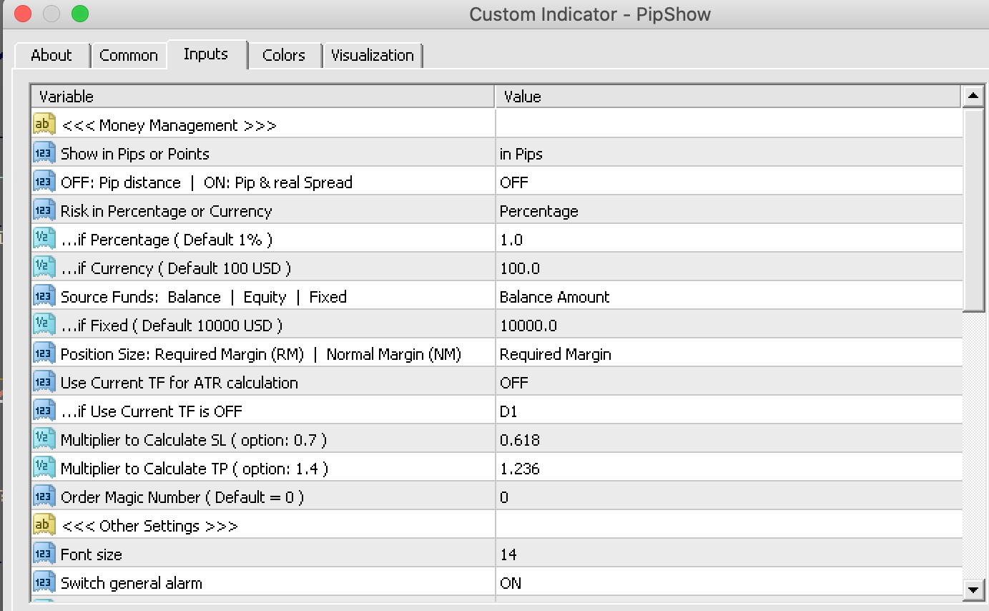Open the 'Balance Amount' source funds dropdown
989x611 pixels.
555,297
